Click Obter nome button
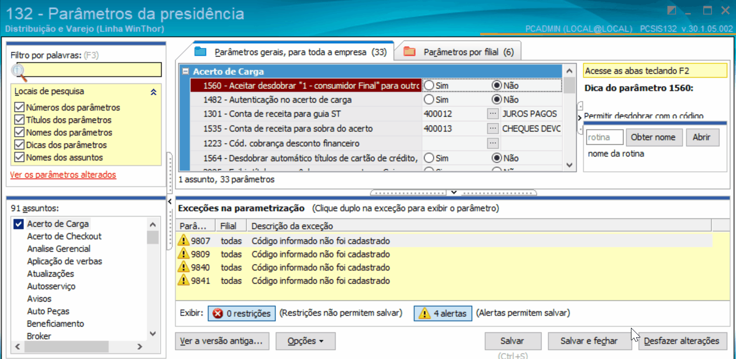 coord(653,137)
